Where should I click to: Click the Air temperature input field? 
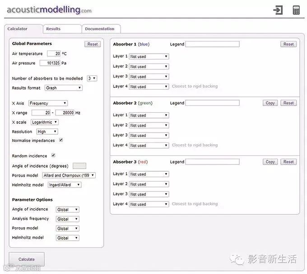click(x=54, y=54)
